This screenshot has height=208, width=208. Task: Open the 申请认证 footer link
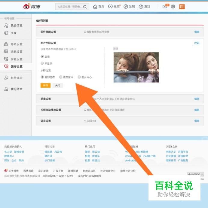(171, 151)
